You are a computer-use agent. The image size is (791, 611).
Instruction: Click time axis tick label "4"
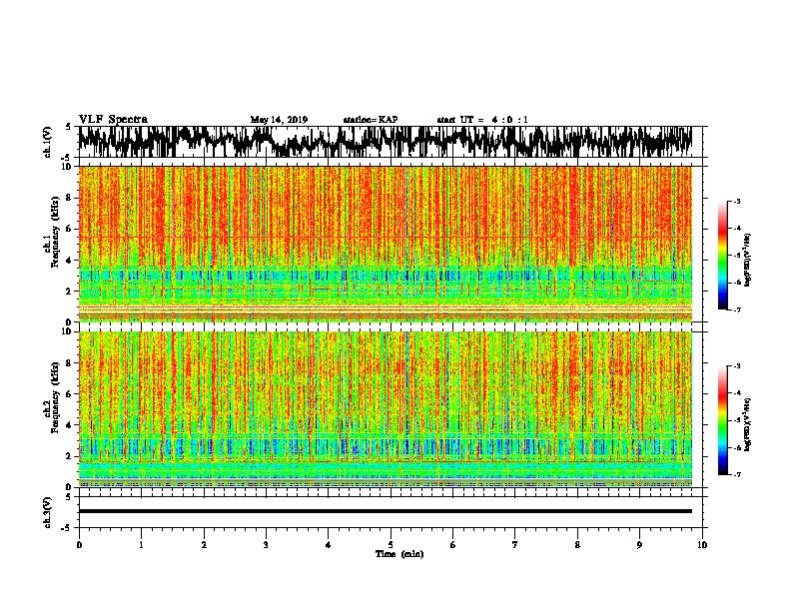(x=328, y=544)
